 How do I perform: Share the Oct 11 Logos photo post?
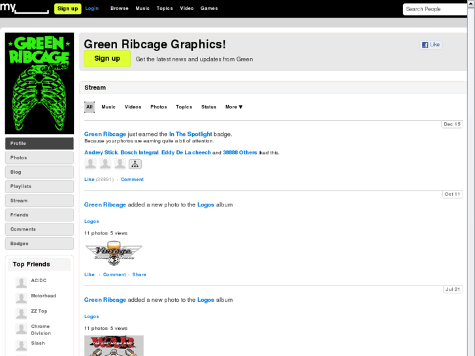(139, 274)
